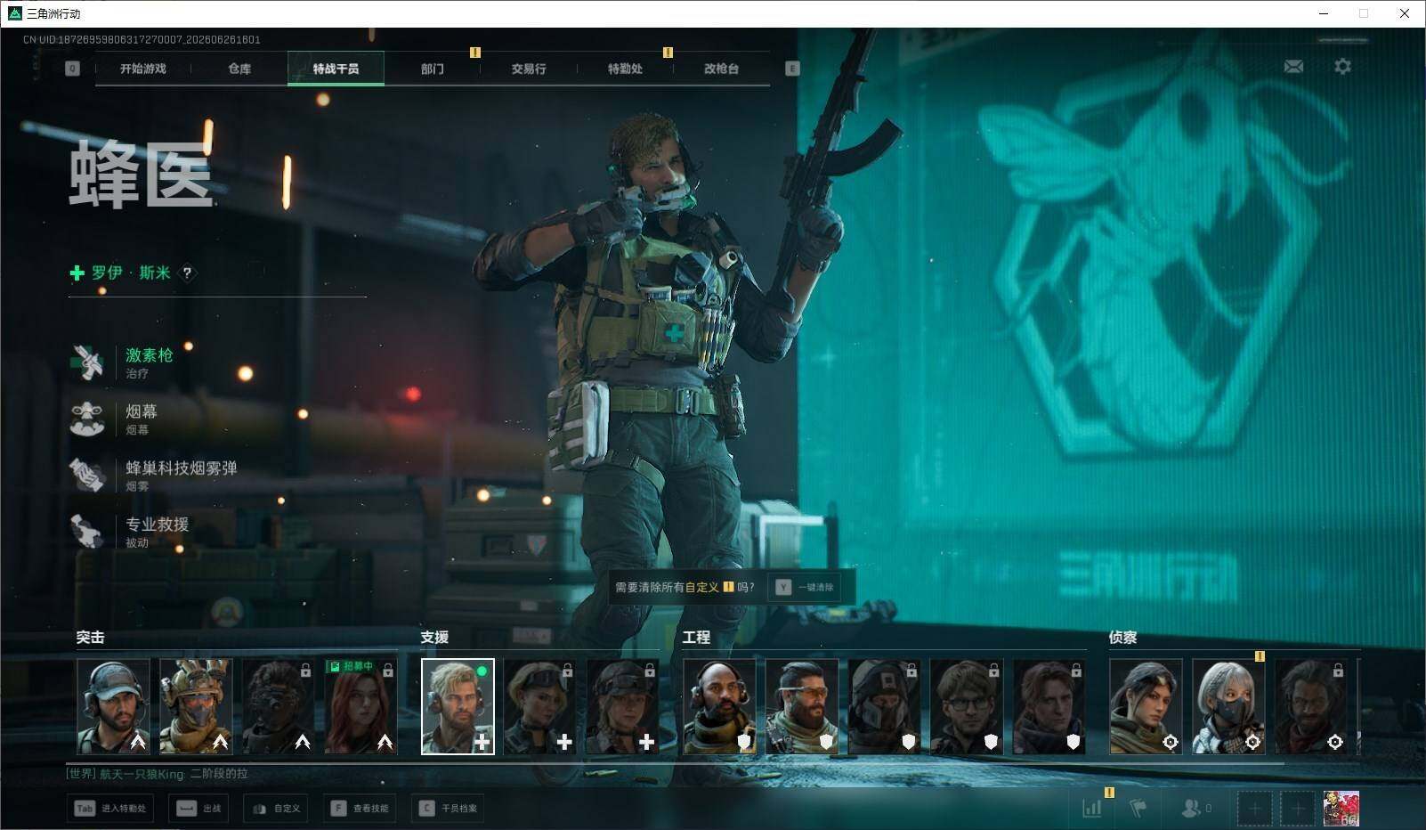
Task: Select the locked bearded recon operator
Action: coord(1311,706)
